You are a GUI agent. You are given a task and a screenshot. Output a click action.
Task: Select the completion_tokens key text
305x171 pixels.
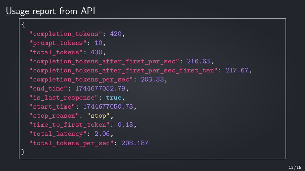[x=66, y=34]
